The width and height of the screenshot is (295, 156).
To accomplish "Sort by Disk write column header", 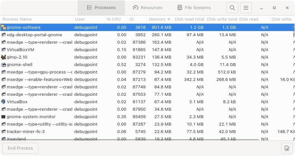I will tap(282, 19).
